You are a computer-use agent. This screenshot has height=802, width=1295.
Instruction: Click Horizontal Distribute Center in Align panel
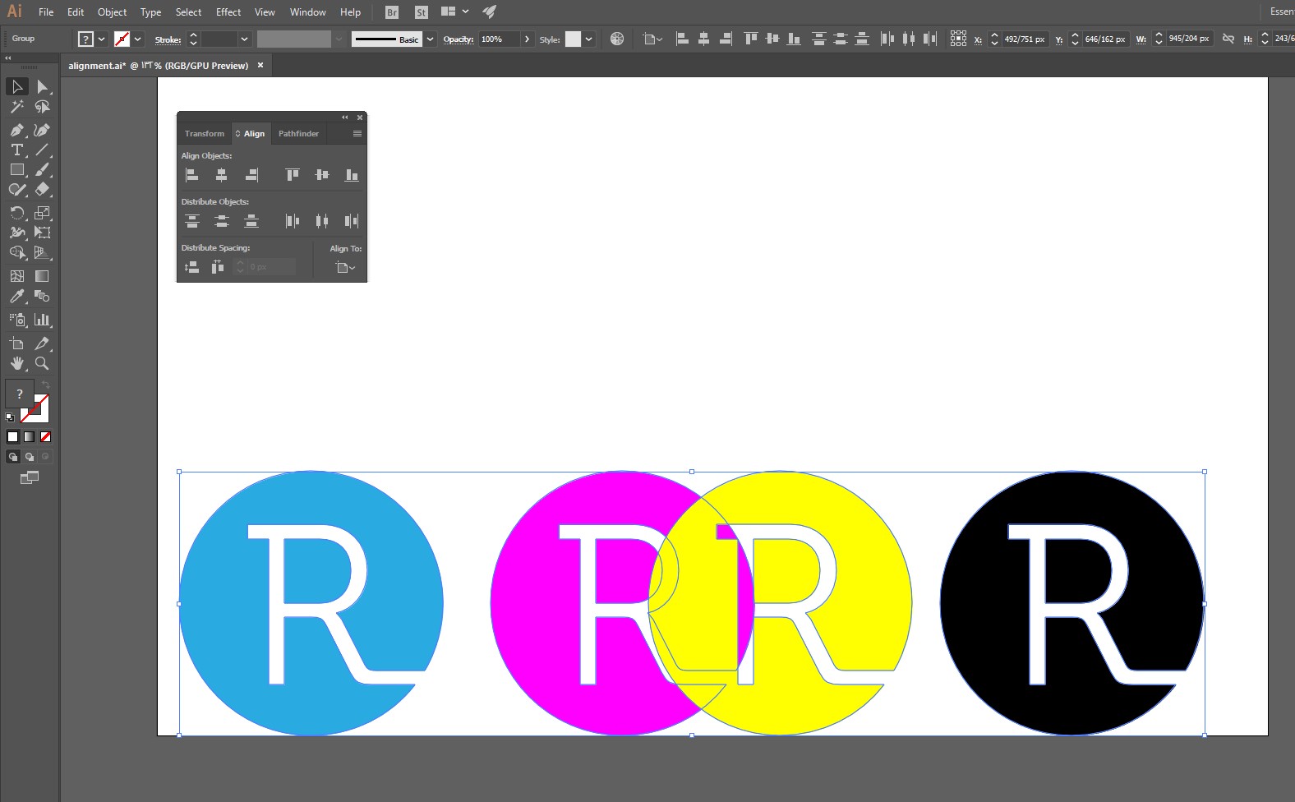pyautogui.click(x=322, y=221)
